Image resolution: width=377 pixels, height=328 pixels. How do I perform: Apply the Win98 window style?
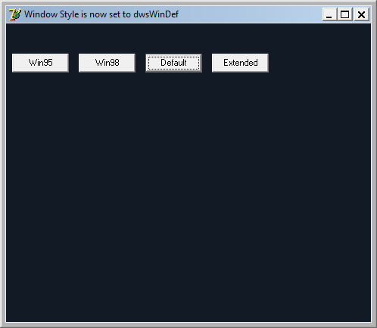click(107, 63)
